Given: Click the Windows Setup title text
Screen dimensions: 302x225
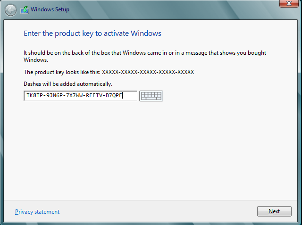Looking at the screenshot, I should [50, 9].
